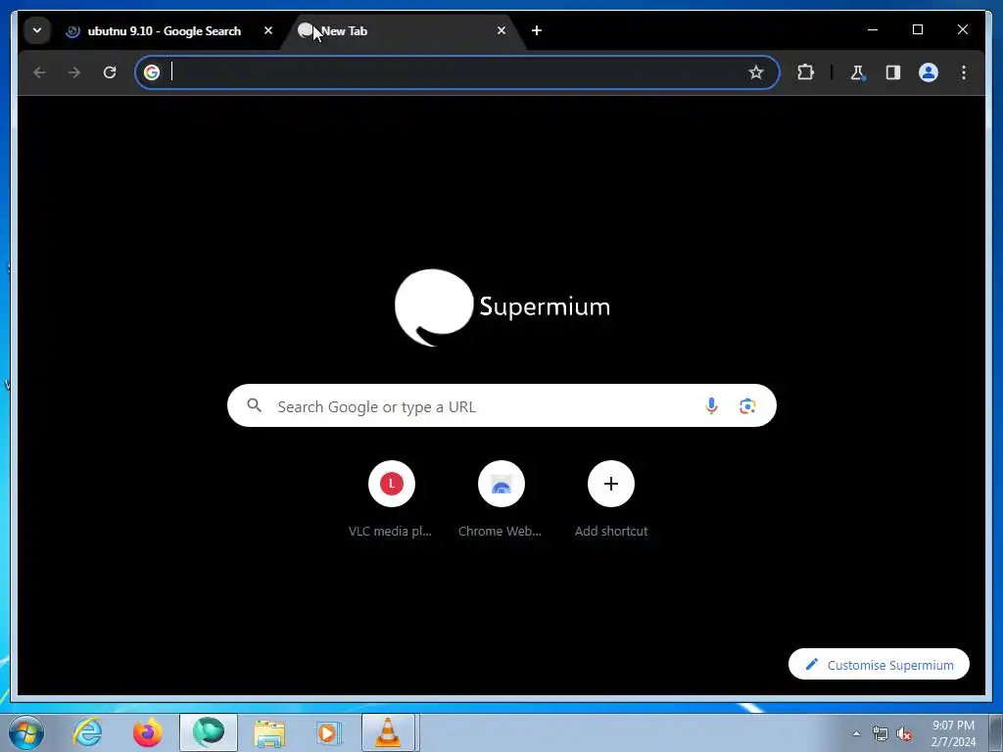The width and height of the screenshot is (1003, 752).
Task: Minimize the Supermium window
Action: coord(873,30)
